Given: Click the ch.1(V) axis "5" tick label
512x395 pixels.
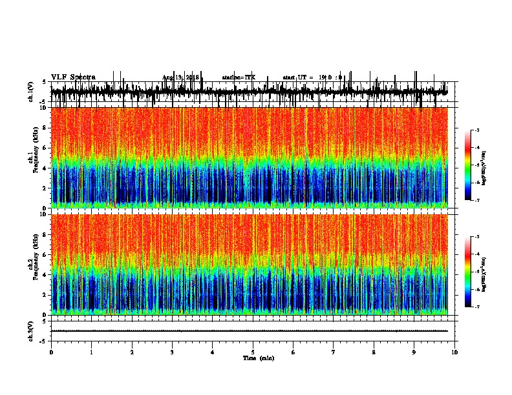Looking at the screenshot, I should [45, 82].
